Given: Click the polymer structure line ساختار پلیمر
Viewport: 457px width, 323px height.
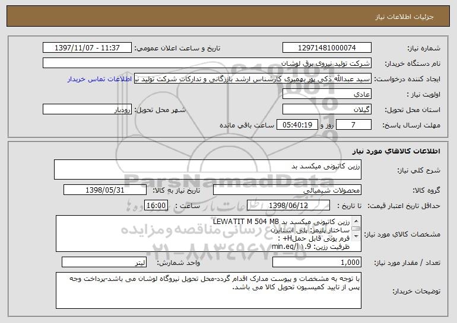Looking at the screenshot, I should pos(310,230).
